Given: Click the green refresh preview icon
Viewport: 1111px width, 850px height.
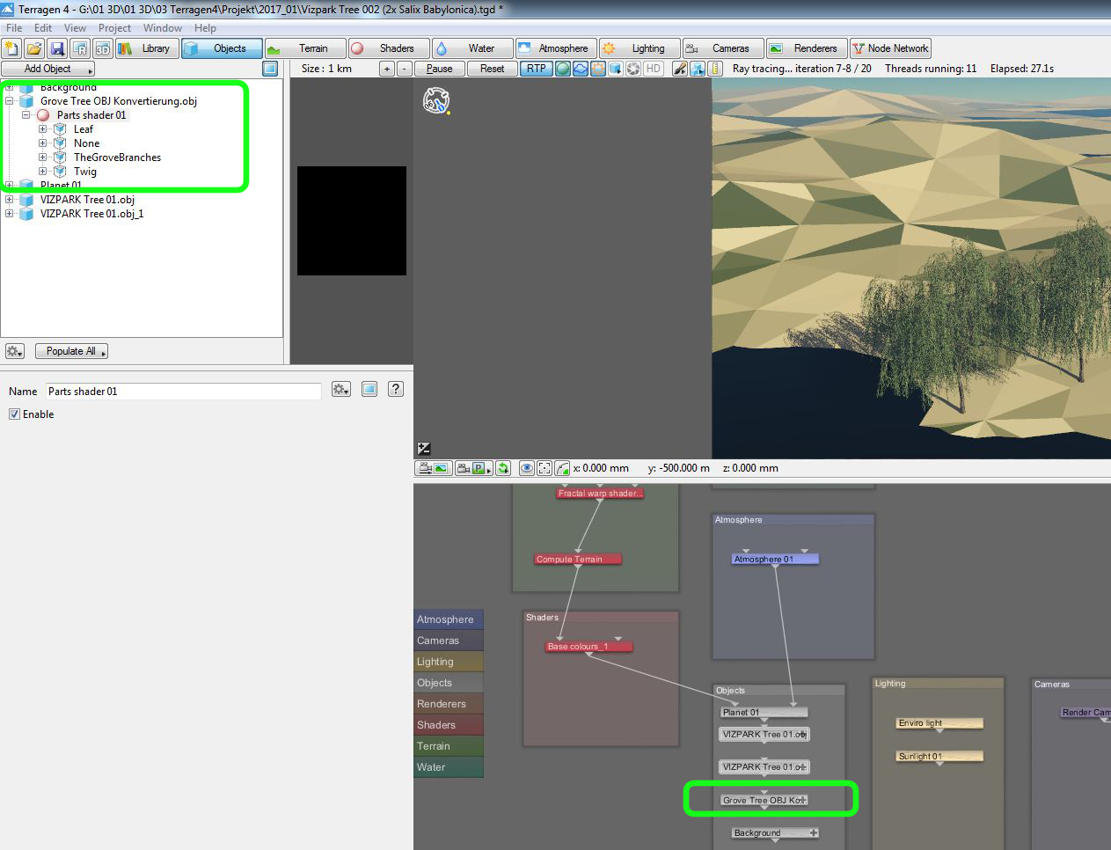Looking at the screenshot, I should click(503, 468).
